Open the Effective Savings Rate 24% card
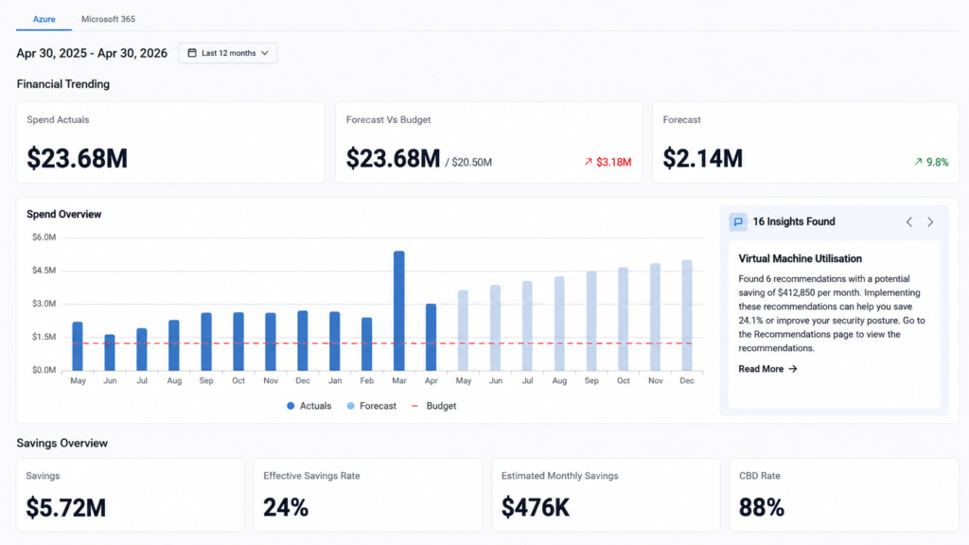 coord(368,495)
